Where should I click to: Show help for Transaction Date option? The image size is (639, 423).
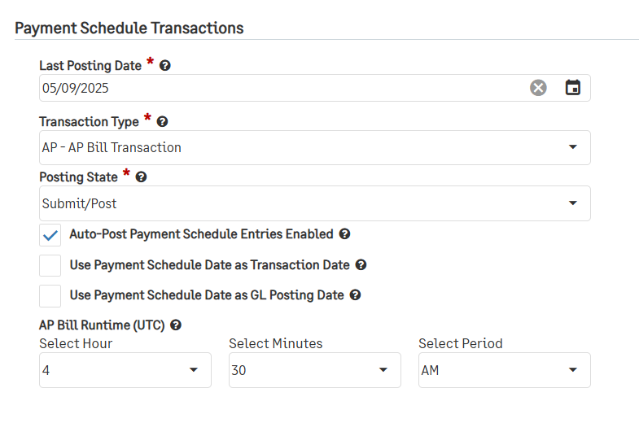point(361,265)
